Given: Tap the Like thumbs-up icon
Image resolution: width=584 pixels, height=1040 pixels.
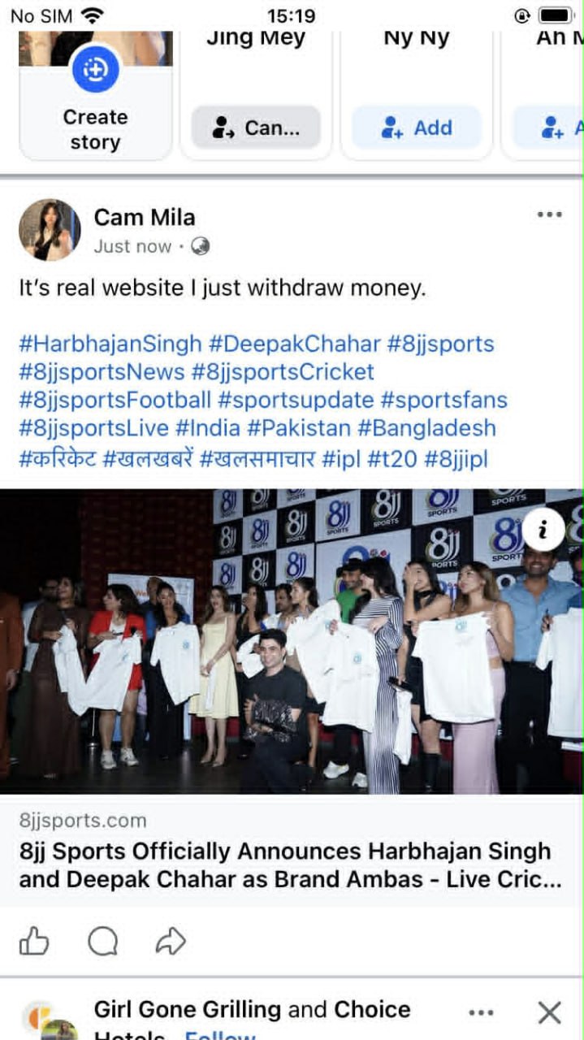Looking at the screenshot, I should click(34, 942).
